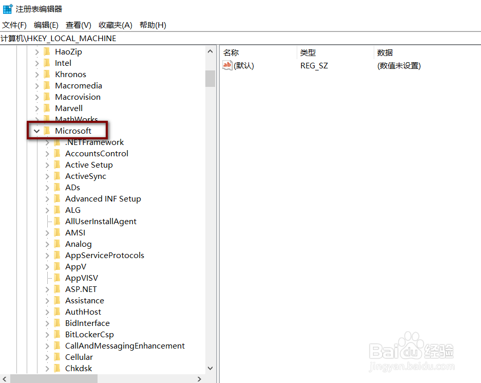Expand the CallAndMessagingEnhancement key
Screen dimensions: 481x383
coord(47,346)
